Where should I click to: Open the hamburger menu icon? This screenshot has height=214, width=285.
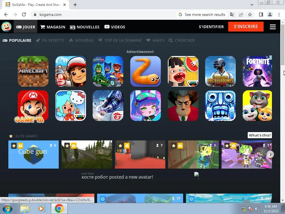click(273, 27)
